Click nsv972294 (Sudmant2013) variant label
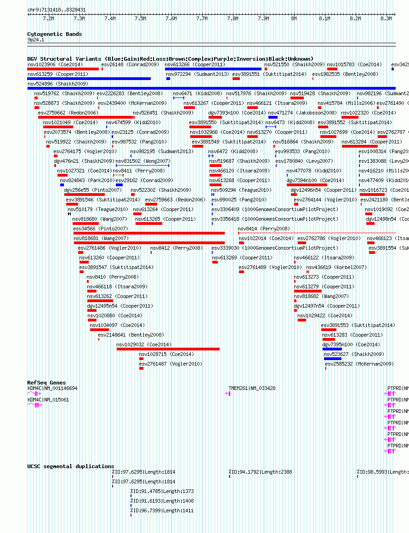The width and height of the screenshot is (409, 533). 198,74
